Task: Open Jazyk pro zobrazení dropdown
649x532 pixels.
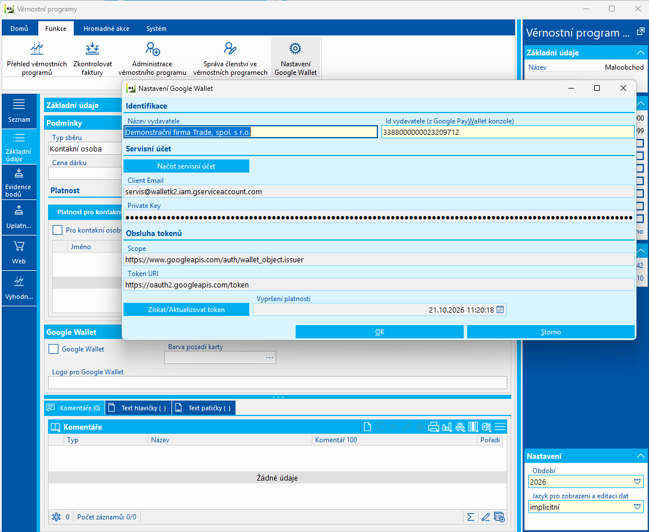Action: pos(638,507)
